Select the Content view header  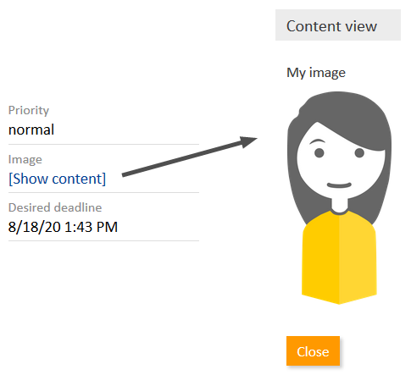coord(338,25)
